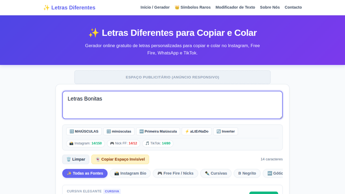Convert text with the minúsculas button
345x194 pixels.
point(119,131)
